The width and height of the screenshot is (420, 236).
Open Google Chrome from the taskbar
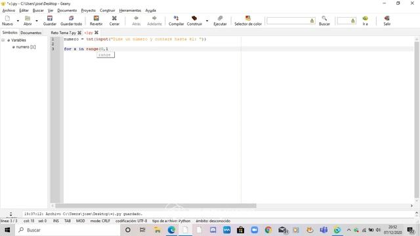(x=268, y=230)
